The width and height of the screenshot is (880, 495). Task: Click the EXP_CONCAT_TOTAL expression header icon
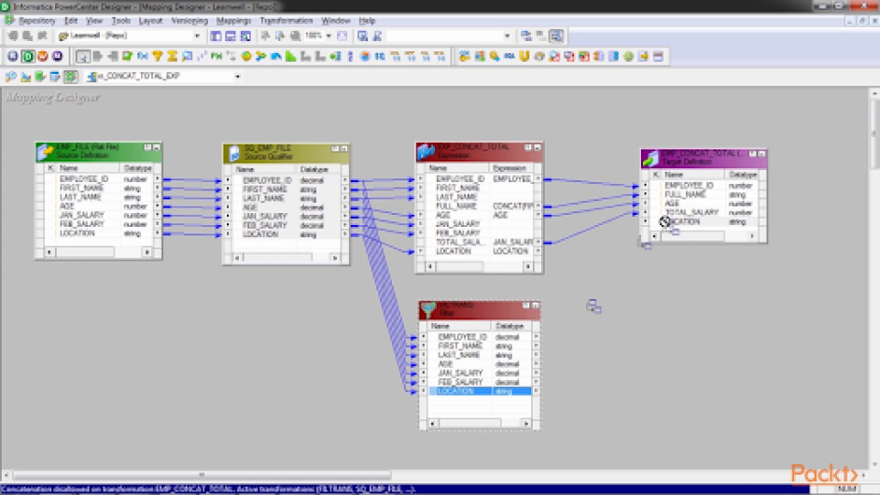pyautogui.click(x=426, y=151)
